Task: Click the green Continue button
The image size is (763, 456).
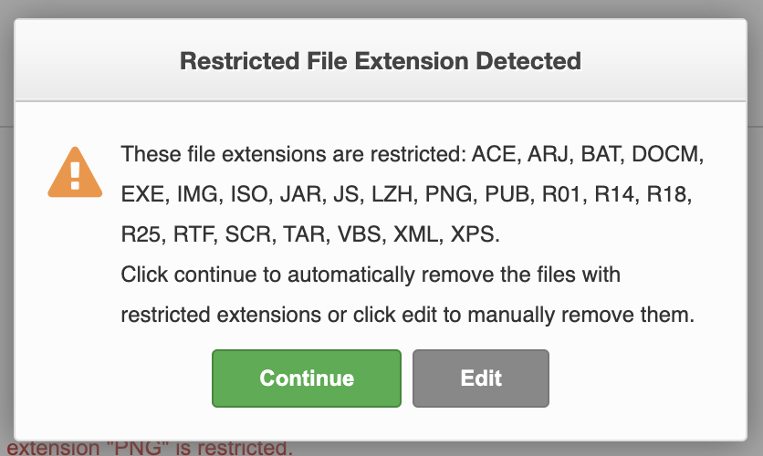Action: click(x=307, y=378)
